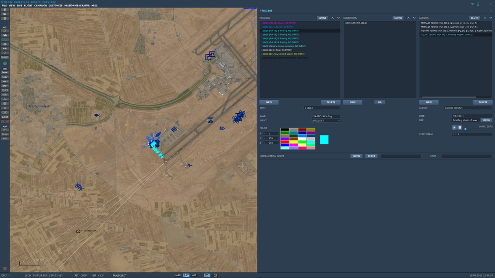This screenshot has width=495, height=278.
Task: Click the network signal icon at top right
Action: point(473,4)
